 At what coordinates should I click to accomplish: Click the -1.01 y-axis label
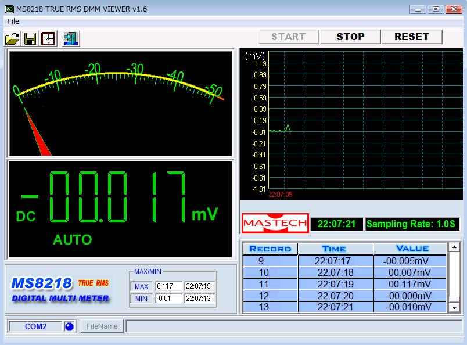pyautogui.click(x=259, y=189)
